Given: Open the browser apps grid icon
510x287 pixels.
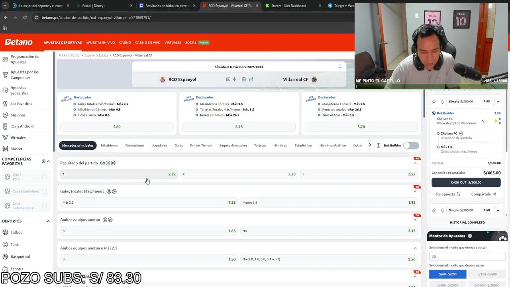Looking at the screenshot, I should click(x=5, y=28).
